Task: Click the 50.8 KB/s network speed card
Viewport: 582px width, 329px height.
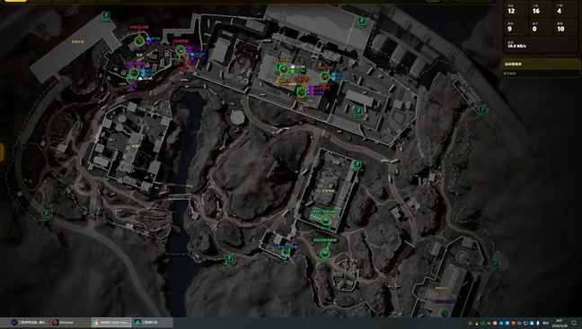Action: click(541, 45)
